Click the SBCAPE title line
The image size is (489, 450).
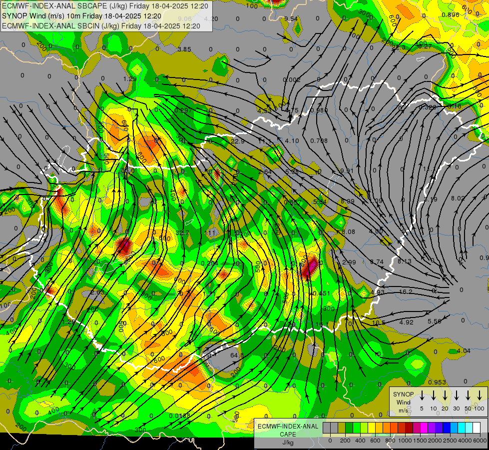(x=105, y=6)
